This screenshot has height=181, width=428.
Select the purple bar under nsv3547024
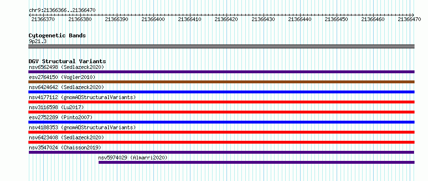(221, 152)
